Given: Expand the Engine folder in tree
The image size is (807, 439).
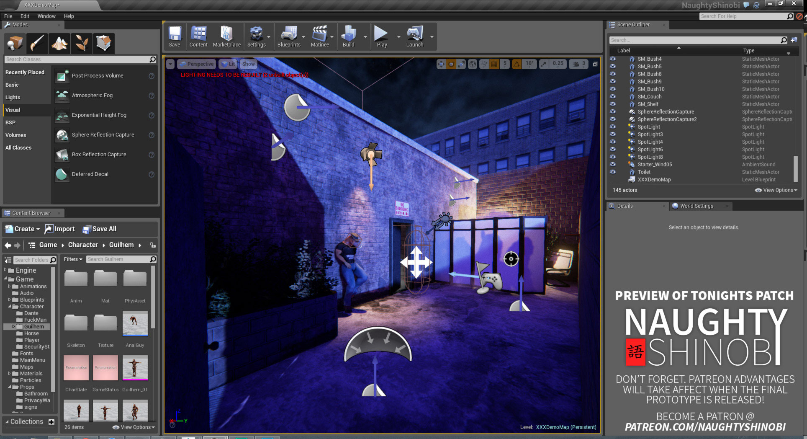Looking at the screenshot, I should pyautogui.click(x=5, y=270).
